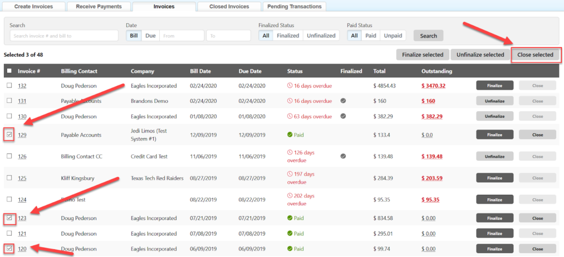This screenshot has height=257, width=564.
Task: Open the Receive Payments tab
Action: (x=98, y=7)
